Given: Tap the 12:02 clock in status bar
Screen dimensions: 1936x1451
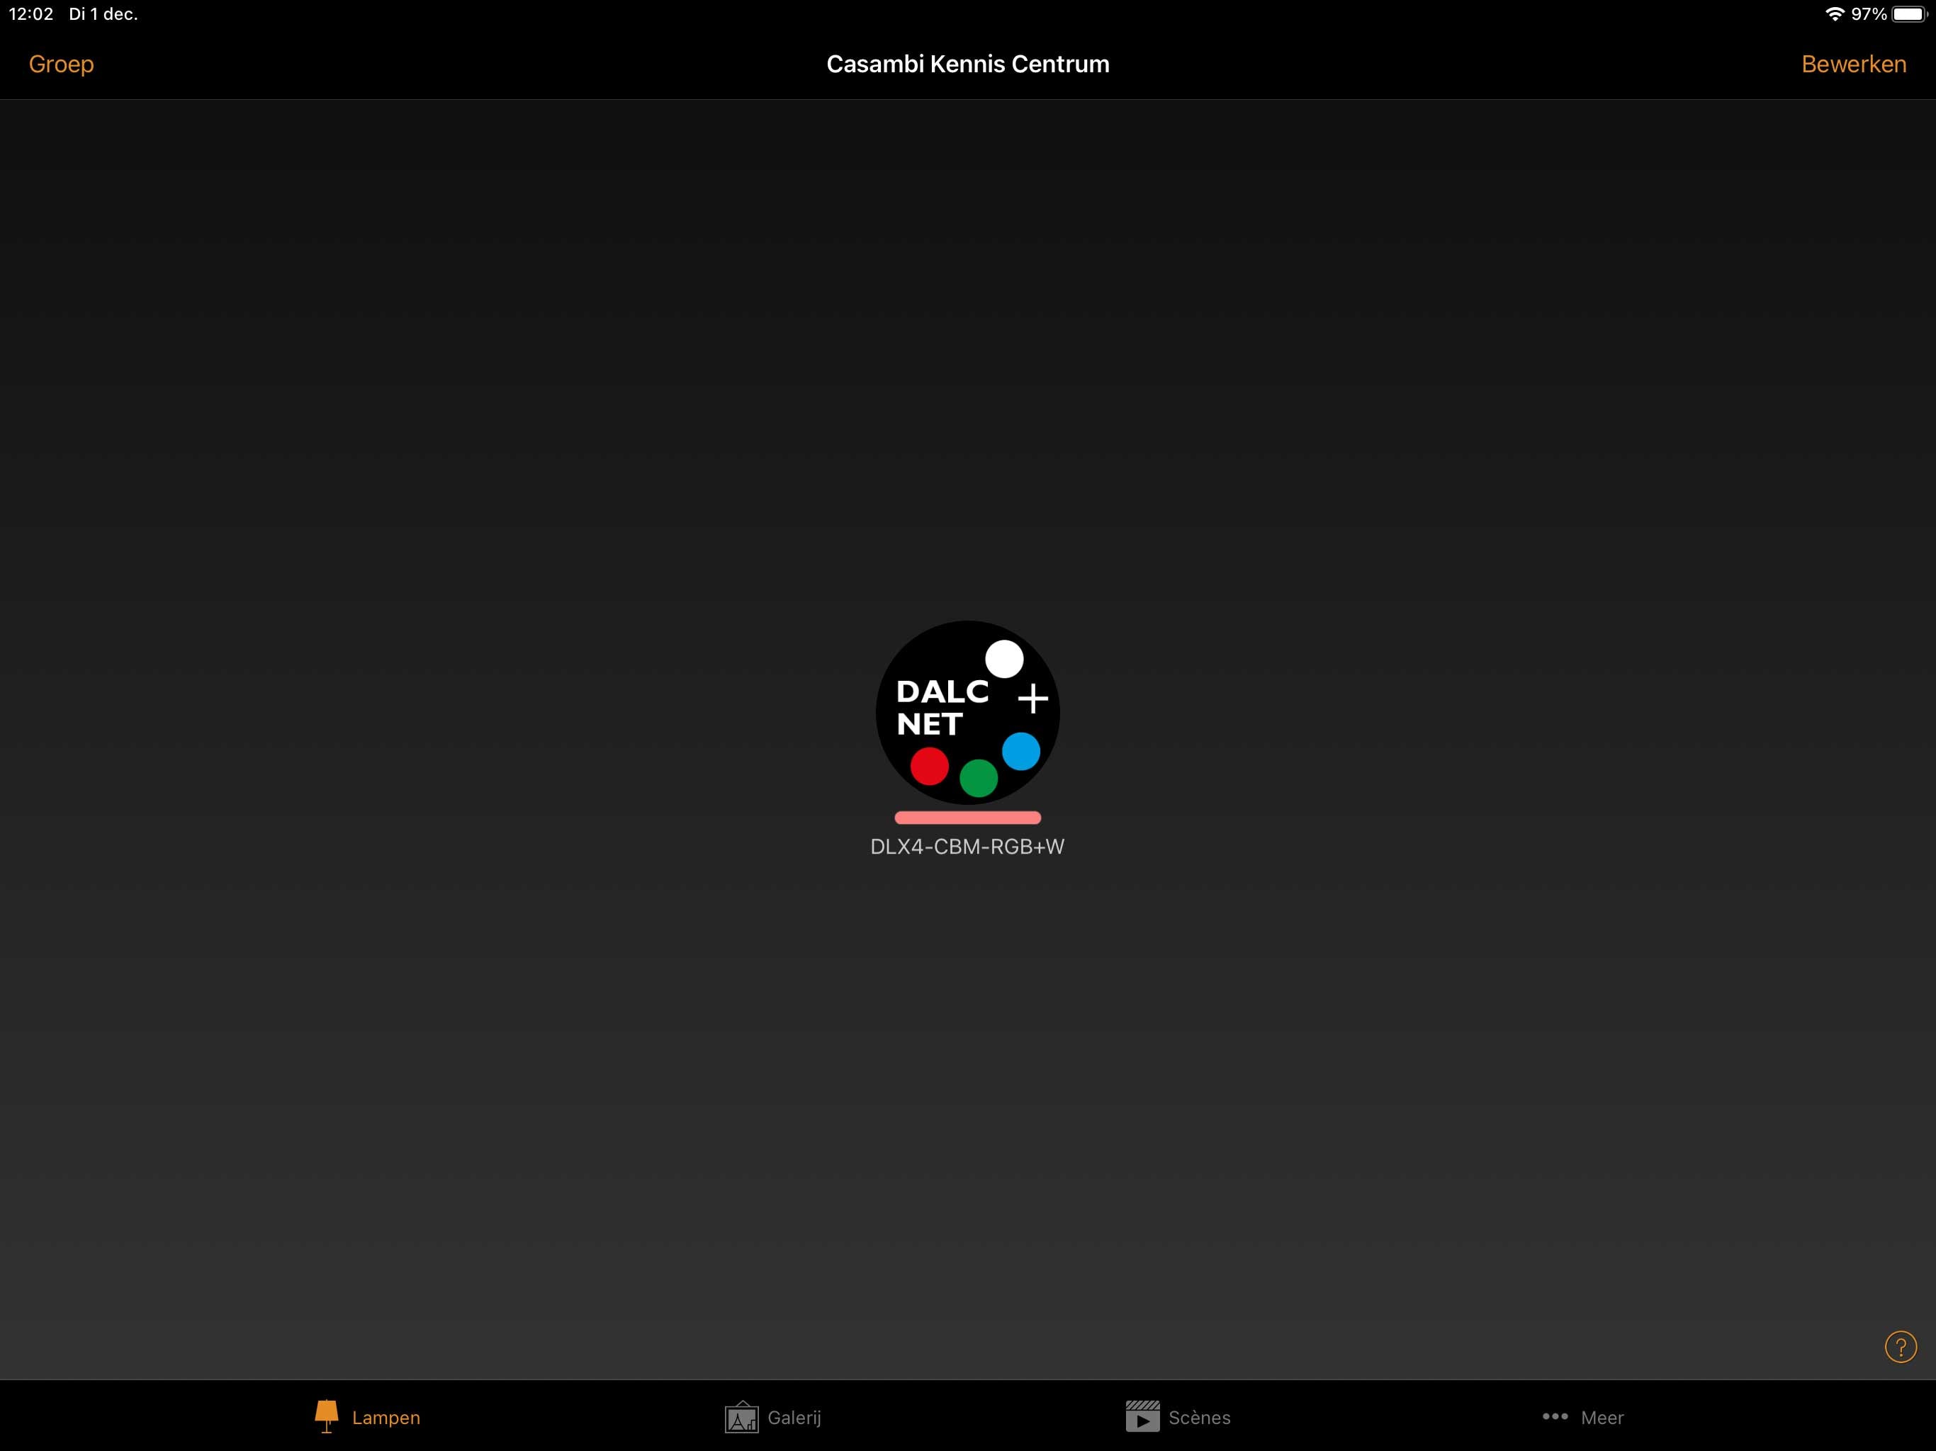Looking at the screenshot, I should [x=30, y=14].
